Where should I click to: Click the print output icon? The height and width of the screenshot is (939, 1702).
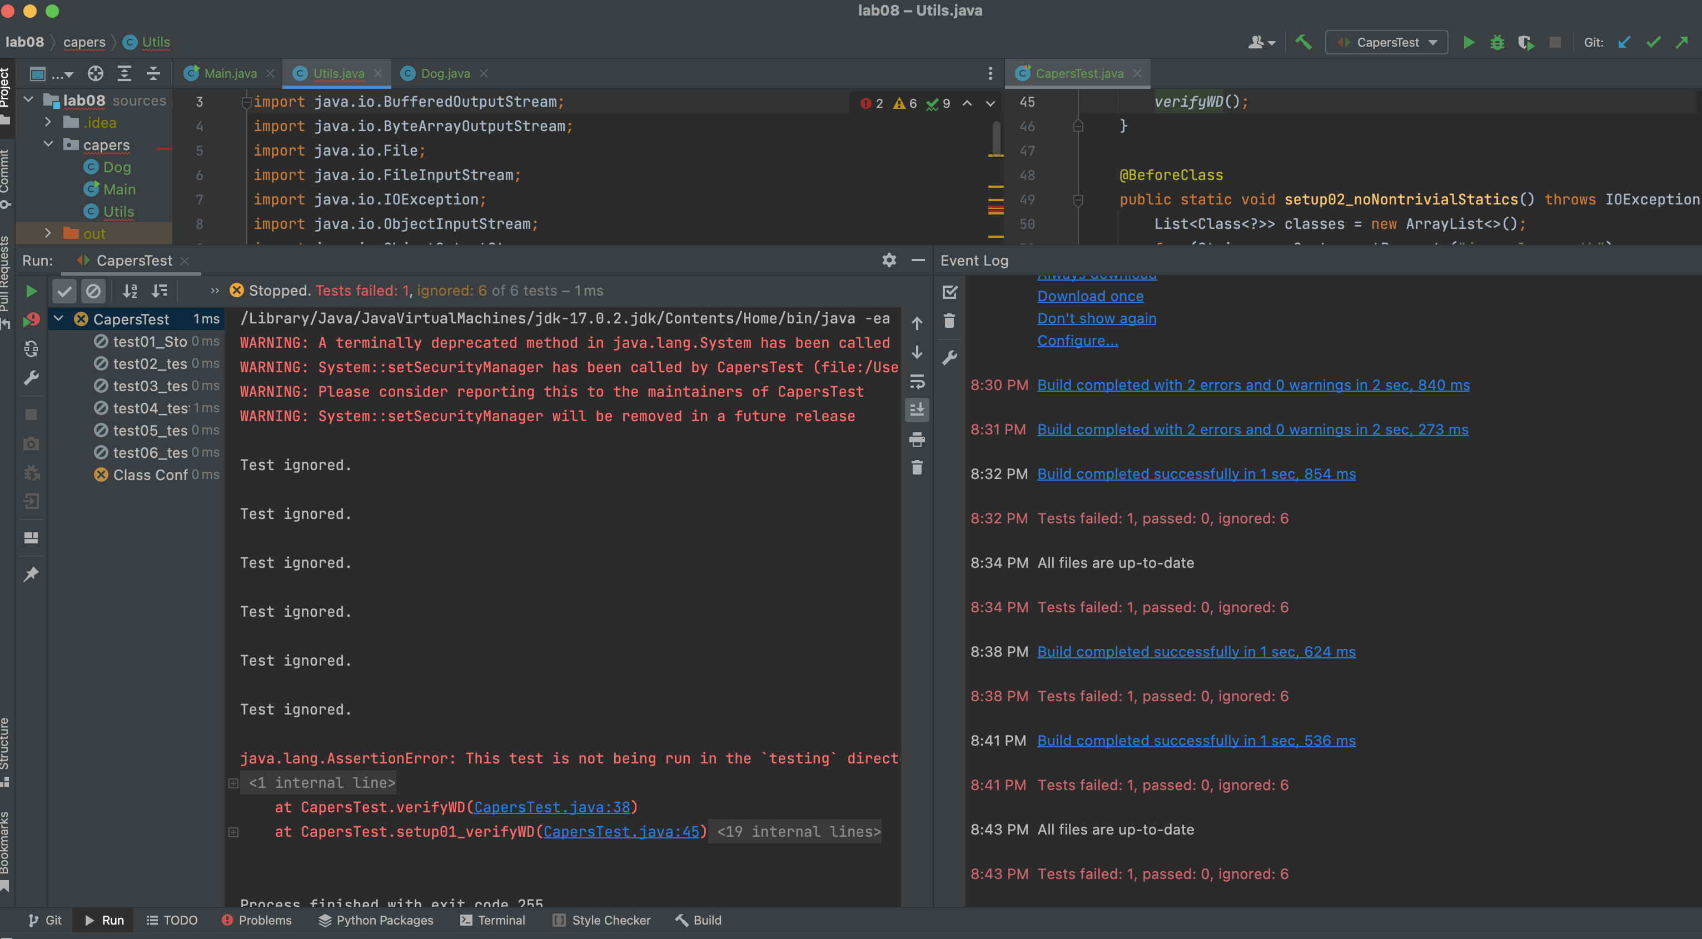point(917,439)
